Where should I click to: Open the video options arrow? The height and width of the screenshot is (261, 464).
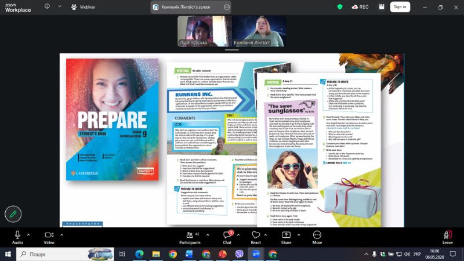tap(61, 235)
